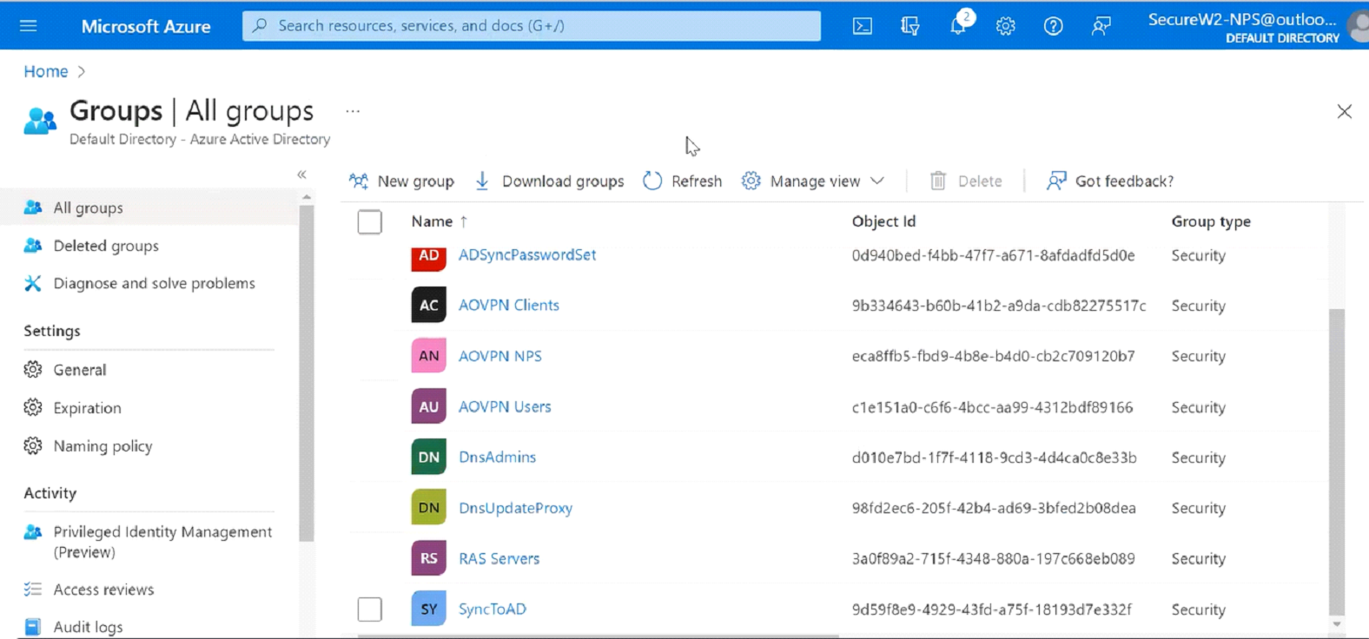Click the DN avatar for DnsUpdateProxy
This screenshot has width=1369, height=639.
click(x=428, y=508)
